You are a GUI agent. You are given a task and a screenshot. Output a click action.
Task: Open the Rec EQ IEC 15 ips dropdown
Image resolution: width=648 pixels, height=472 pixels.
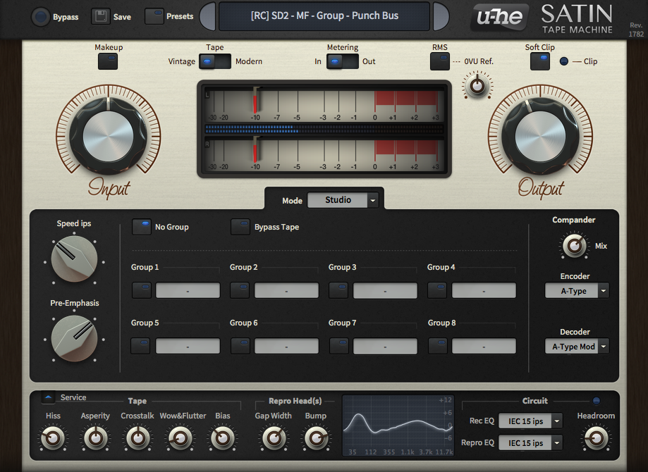tap(530, 421)
